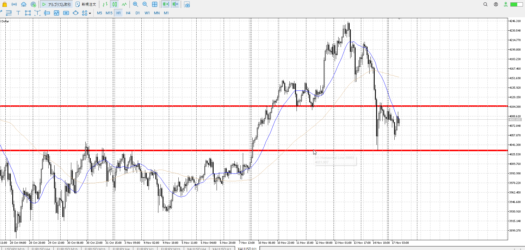Select the text label drawing tool
The width and height of the screenshot is (525, 250).
(18, 13)
